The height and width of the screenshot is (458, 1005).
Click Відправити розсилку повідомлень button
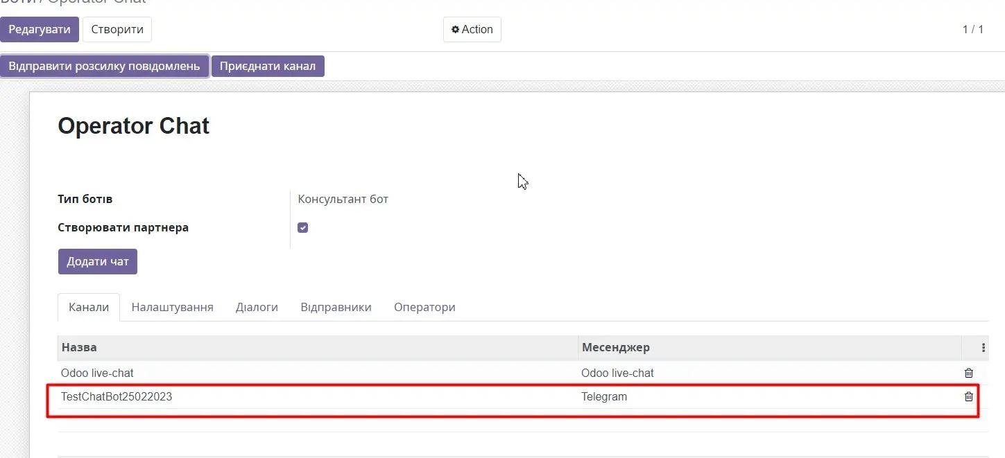pyautogui.click(x=104, y=67)
